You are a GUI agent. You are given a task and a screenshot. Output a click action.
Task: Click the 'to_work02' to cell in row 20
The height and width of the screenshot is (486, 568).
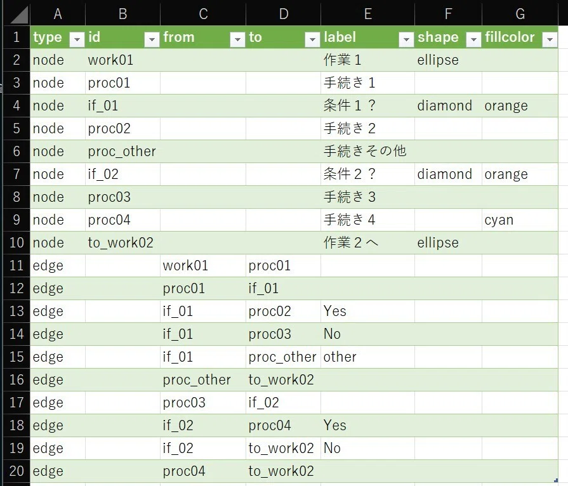tap(284, 471)
